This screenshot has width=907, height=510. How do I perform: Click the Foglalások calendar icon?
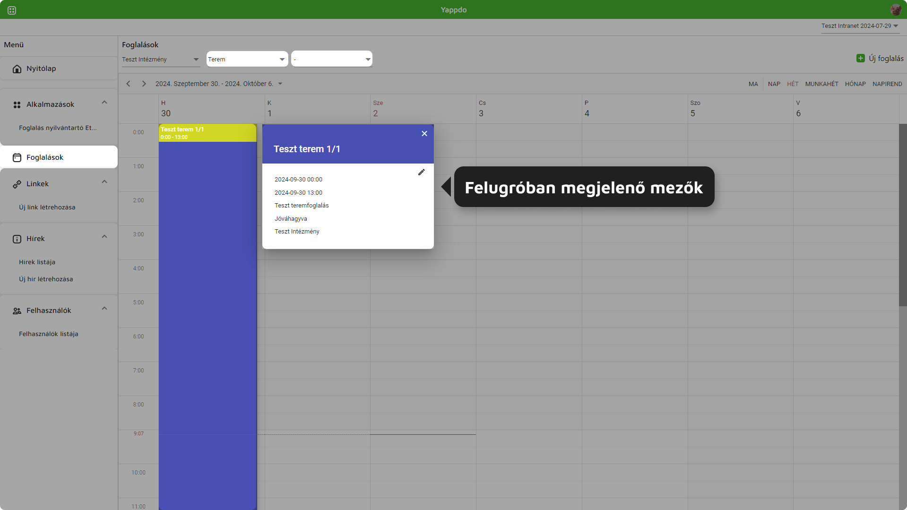(x=17, y=158)
